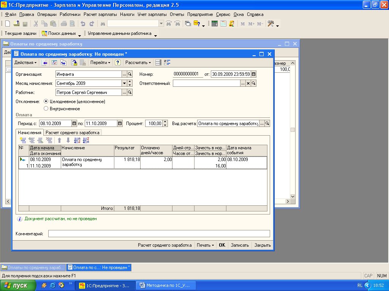The height and width of the screenshot is (291, 389).
Task: Click the Post document icon in document toolbar
Action: pyautogui.click(x=74, y=63)
